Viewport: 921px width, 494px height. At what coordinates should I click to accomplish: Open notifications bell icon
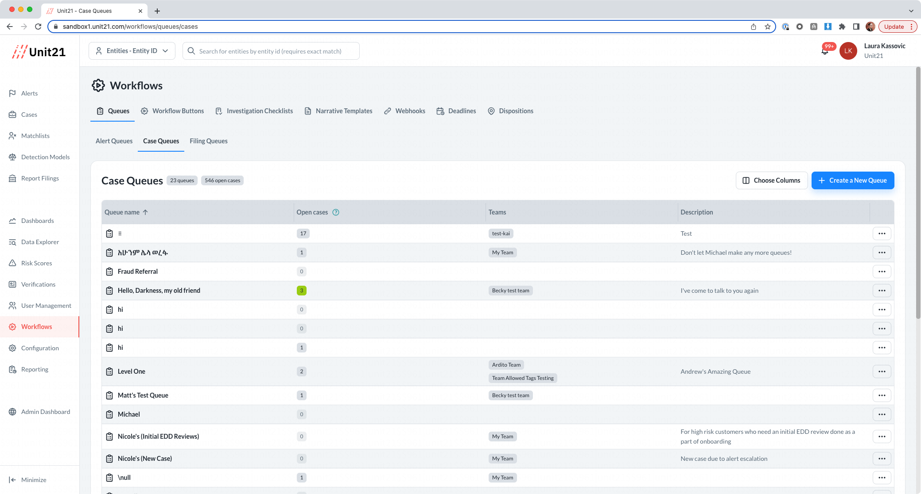[824, 51]
